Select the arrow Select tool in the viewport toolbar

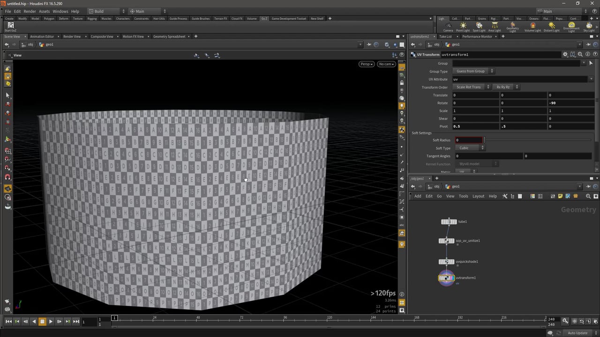(7, 95)
